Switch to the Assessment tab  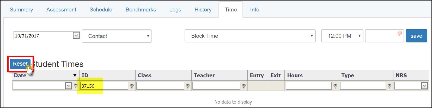[61, 10]
